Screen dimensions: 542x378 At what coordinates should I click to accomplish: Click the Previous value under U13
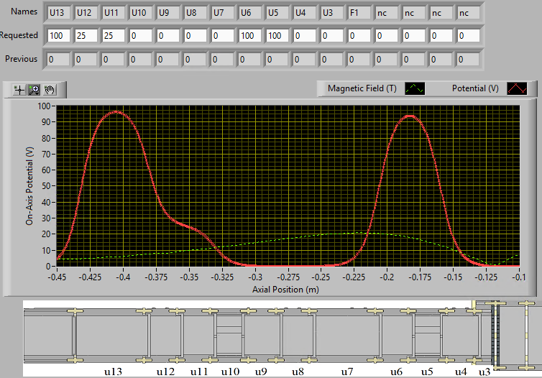tap(59, 59)
